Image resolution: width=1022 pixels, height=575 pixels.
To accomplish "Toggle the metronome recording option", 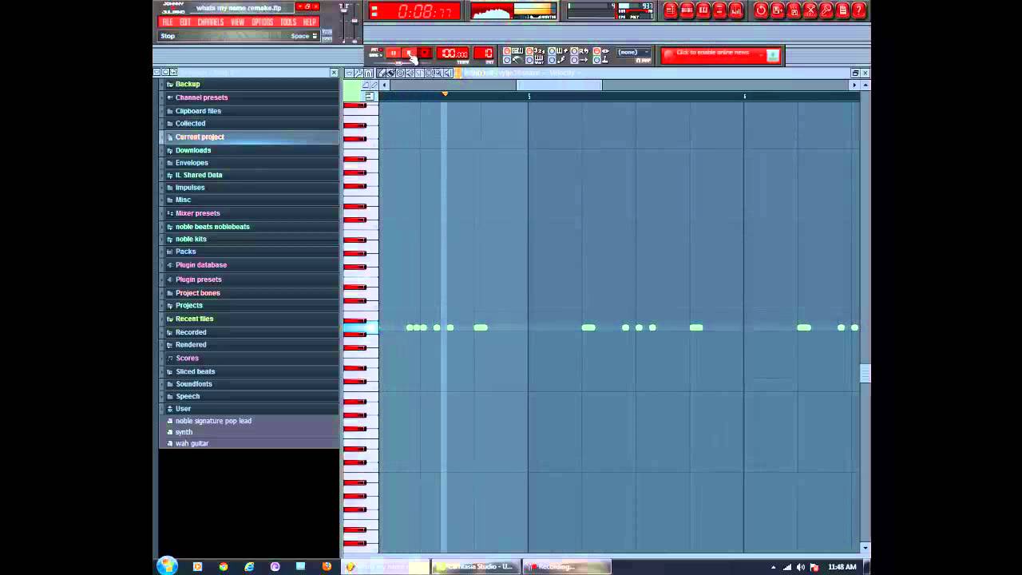I will click(507, 52).
